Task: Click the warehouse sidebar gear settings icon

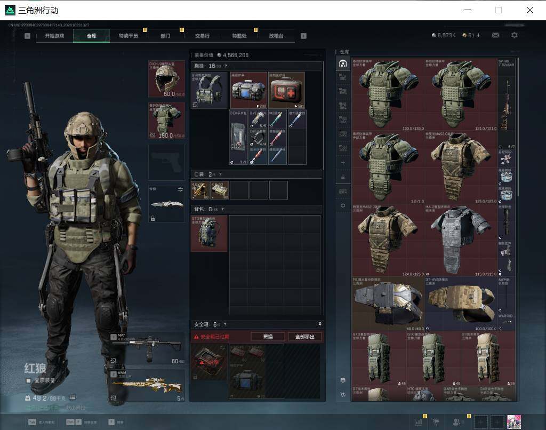Action: (x=343, y=205)
